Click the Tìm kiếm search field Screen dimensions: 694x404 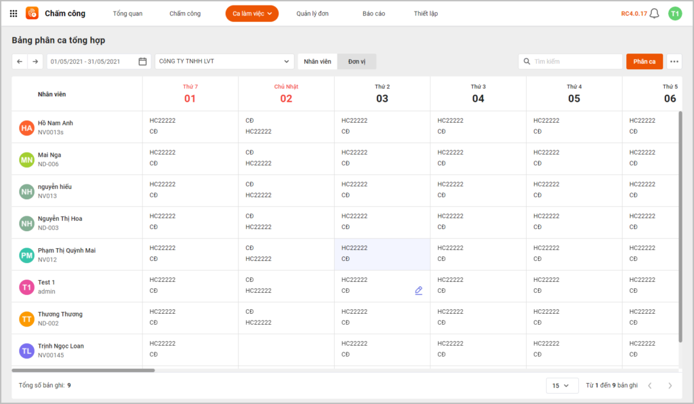(x=576, y=62)
